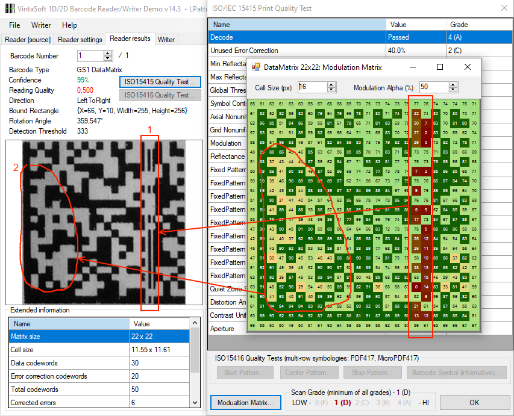The height and width of the screenshot is (416, 514).
Task: Close the Modulation Matrix dialog
Action: pos(467,67)
